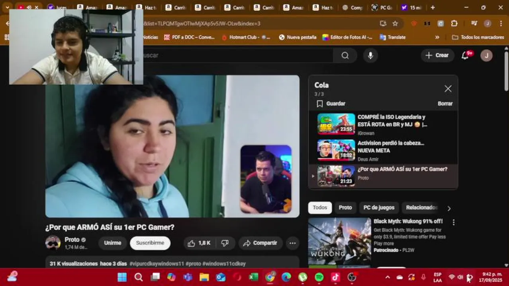509x286 pixels.
Task: Open File Explorer from the taskbar
Action: pos(204,277)
